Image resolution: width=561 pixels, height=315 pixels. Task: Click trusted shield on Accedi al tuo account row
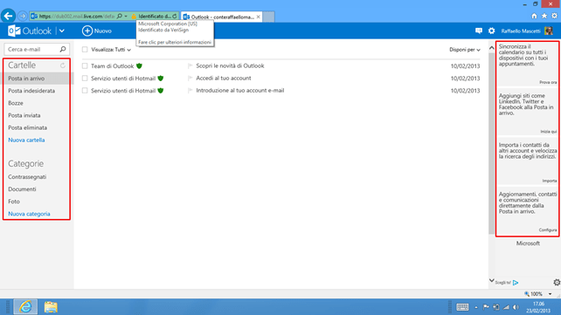(x=161, y=79)
